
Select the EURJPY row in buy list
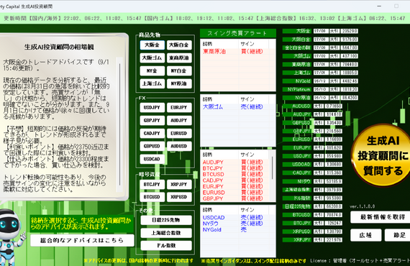235,186
